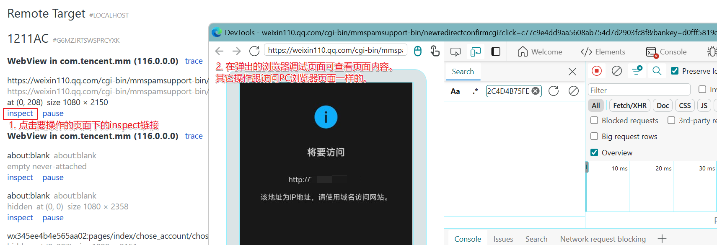717x245 pixels.
Task: Filter network requests by JS
Action: click(704, 106)
